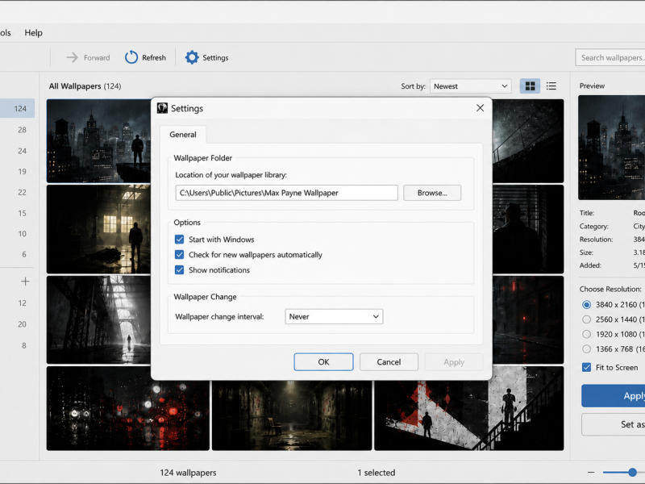Click the Browse... button
This screenshot has height=484, width=645.
pos(432,193)
